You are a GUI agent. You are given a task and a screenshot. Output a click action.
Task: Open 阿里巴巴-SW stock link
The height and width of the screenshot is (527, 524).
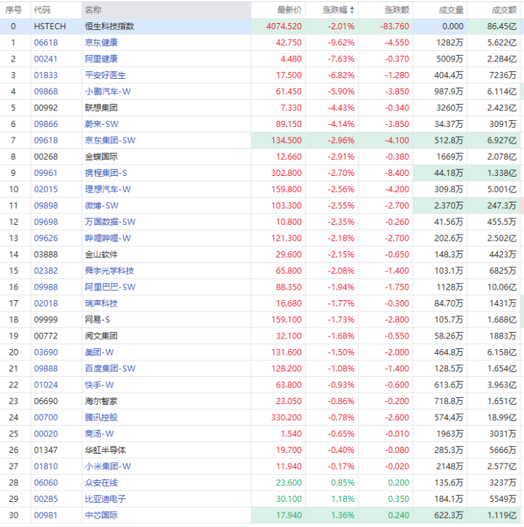point(110,287)
